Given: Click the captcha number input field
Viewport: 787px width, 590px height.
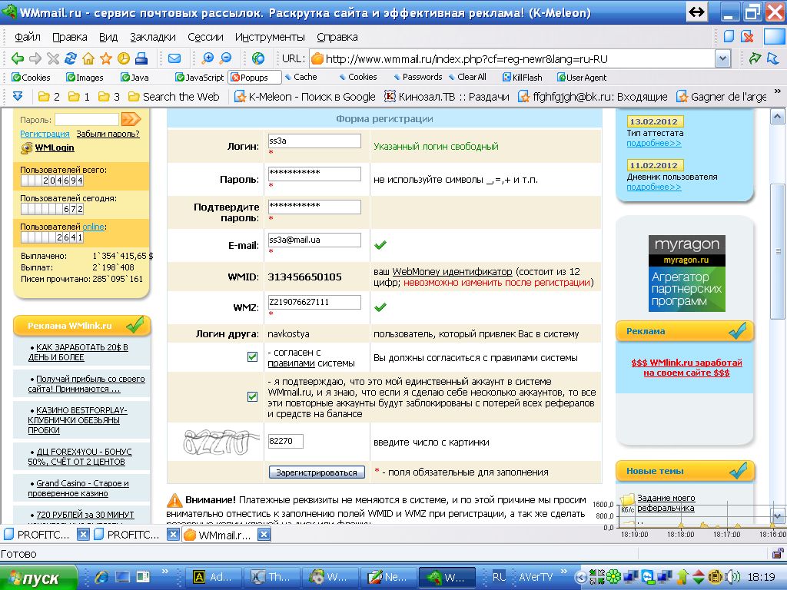Looking at the screenshot, I should 286,441.
